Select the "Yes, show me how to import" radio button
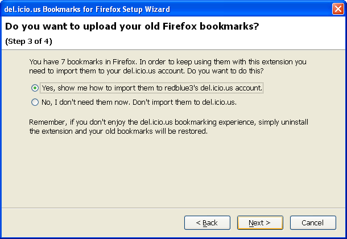The height and width of the screenshot is (239, 347). [x=35, y=88]
